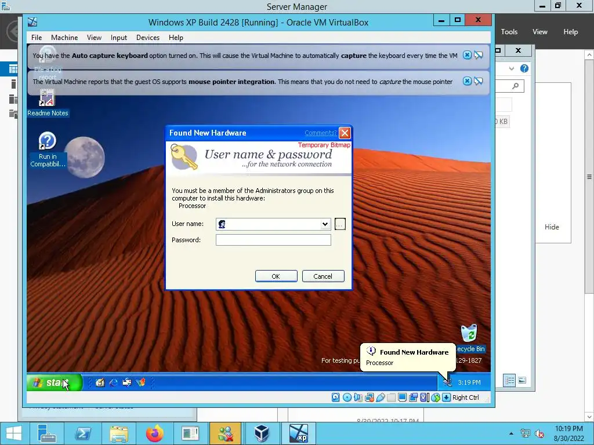
Task: Open the Readme Notes desktop shortcut
Action: click(48, 103)
